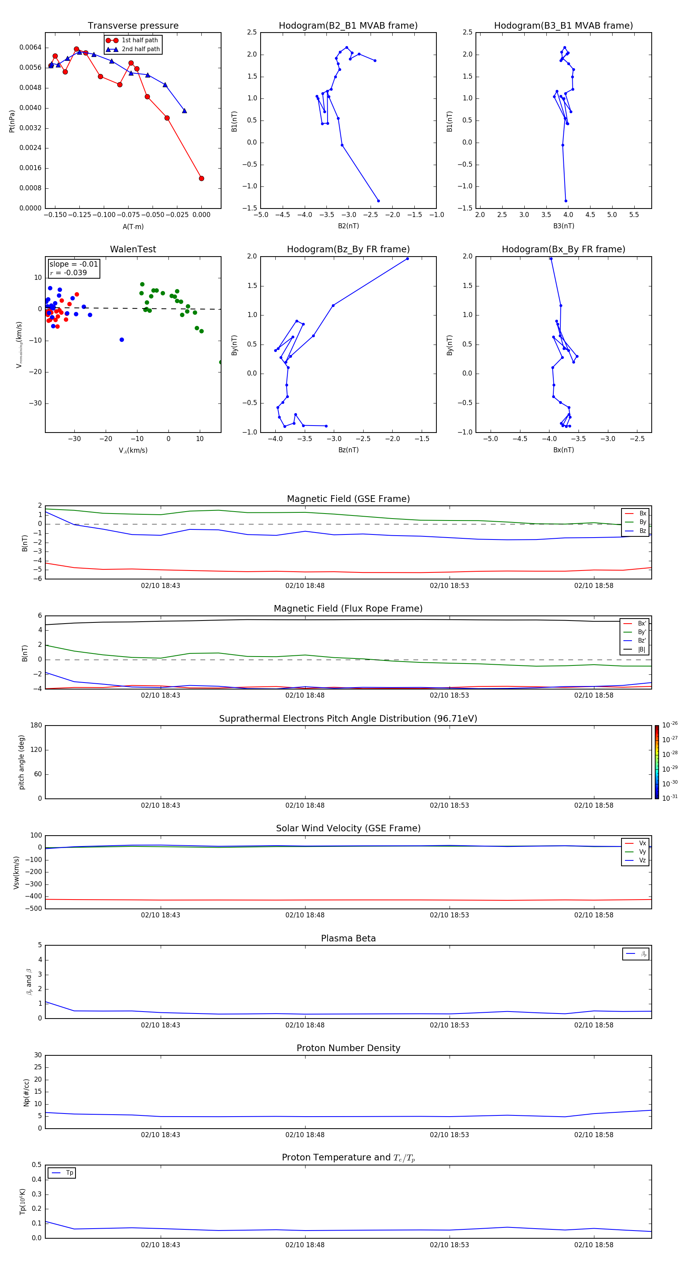Select the Suprathermal Electrons Pitch Angle Distribution title
This screenshot has width=697, height=1279.
coord(348,719)
